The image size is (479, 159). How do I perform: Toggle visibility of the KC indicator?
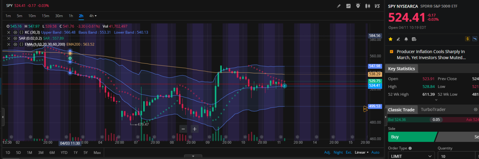pyautogui.click(x=15, y=32)
